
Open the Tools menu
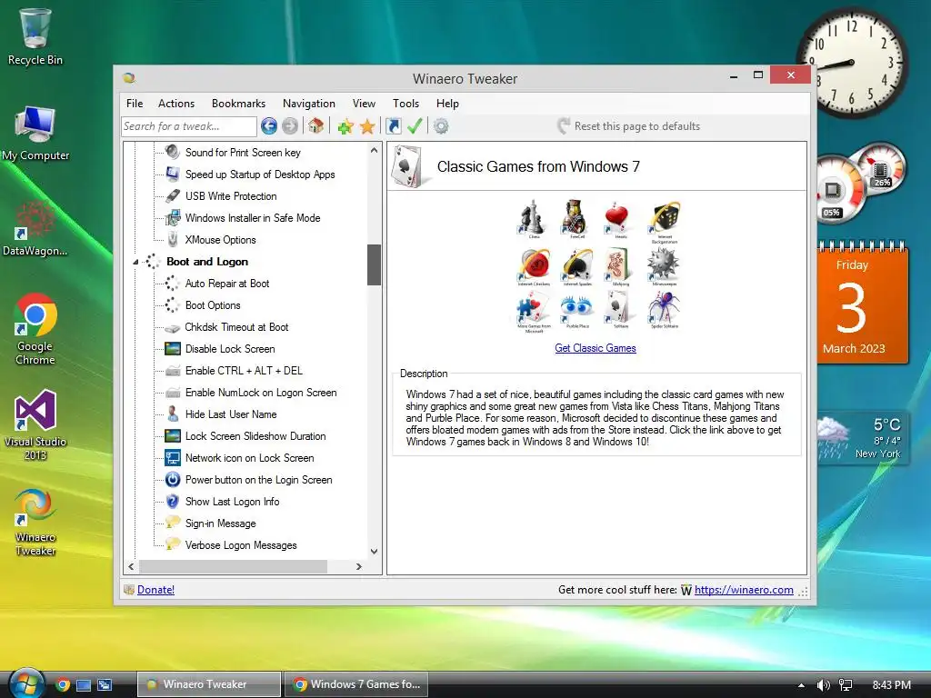tap(406, 104)
